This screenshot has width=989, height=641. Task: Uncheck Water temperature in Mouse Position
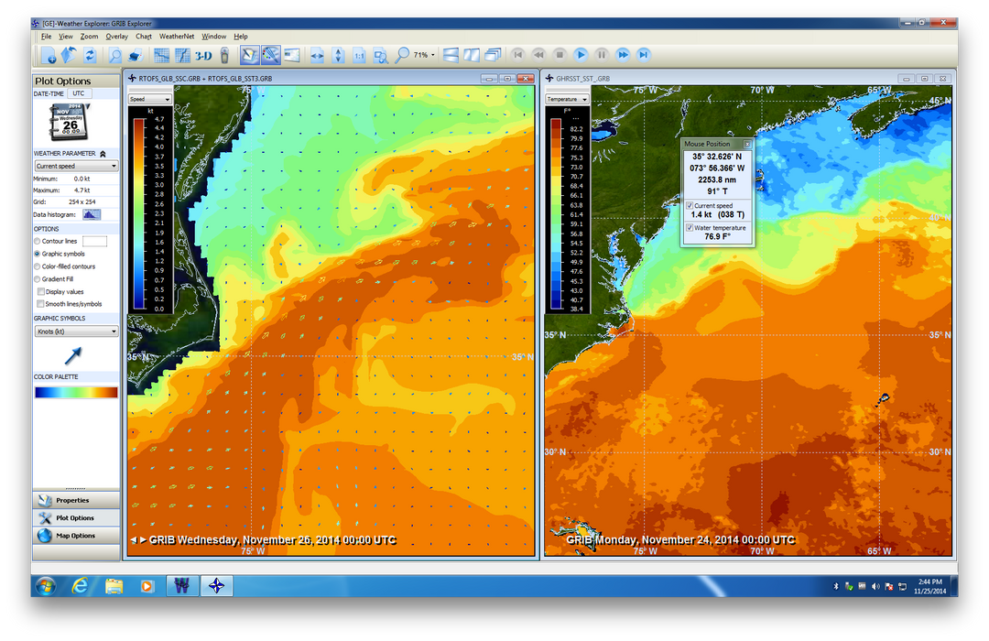pyautogui.click(x=690, y=227)
